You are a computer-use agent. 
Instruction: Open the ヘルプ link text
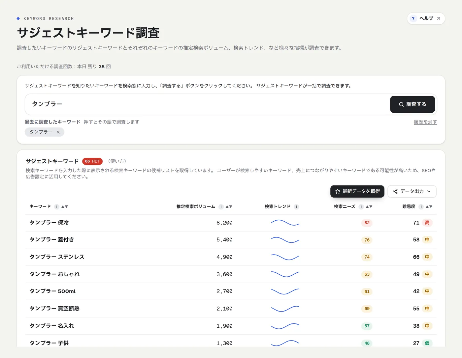coord(426,18)
